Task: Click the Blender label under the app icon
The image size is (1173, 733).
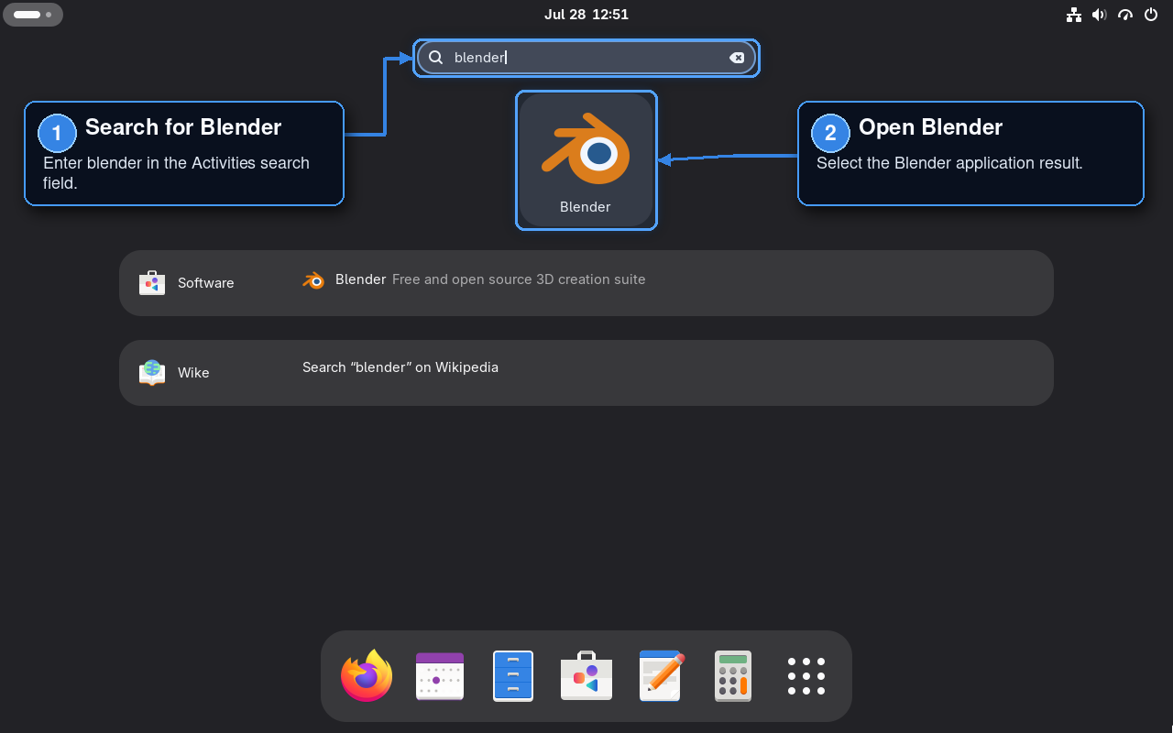Action: pos(586,207)
